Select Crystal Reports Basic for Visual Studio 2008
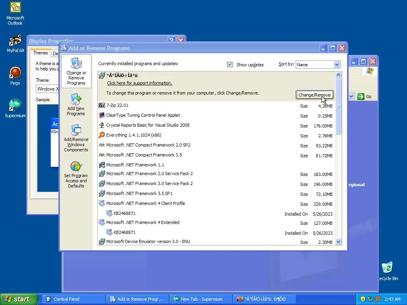Screen dimensions: 407x305 pyautogui.click(x=148, y=125)
